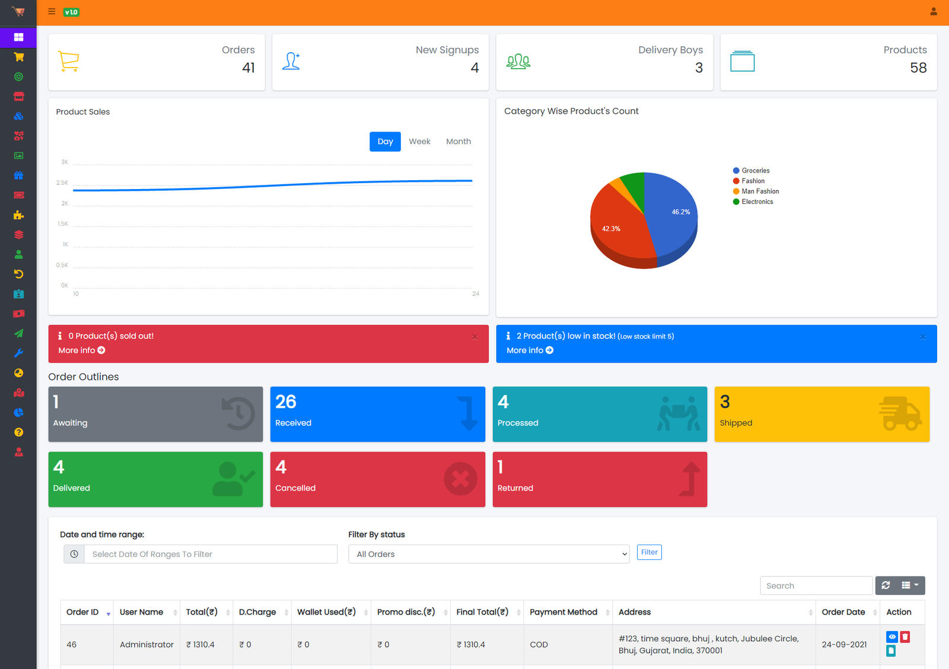Click the Delivery Boys stat card
The width and height of the screenshot is (949, 669).
pyautogui.click(x=604, y=62)
